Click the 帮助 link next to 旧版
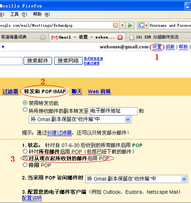 [183, 47]
